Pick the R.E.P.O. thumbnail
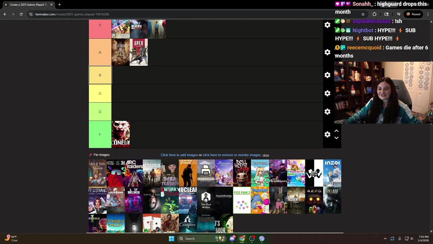433x244 pixels. [x=314, y=200]
